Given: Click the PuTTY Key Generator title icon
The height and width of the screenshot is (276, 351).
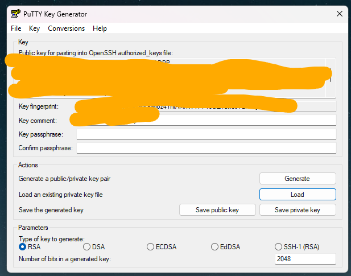Looking at the screenshot, I should pyautogui.click(x=16, y=14).
